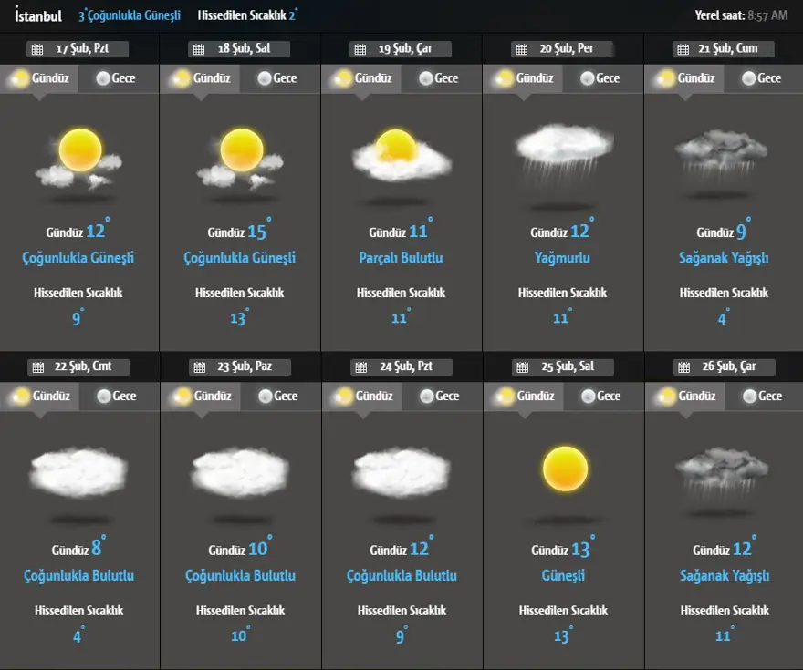Click the Gündüz 15° temperature on 18 Şub

tap(239, 232)
